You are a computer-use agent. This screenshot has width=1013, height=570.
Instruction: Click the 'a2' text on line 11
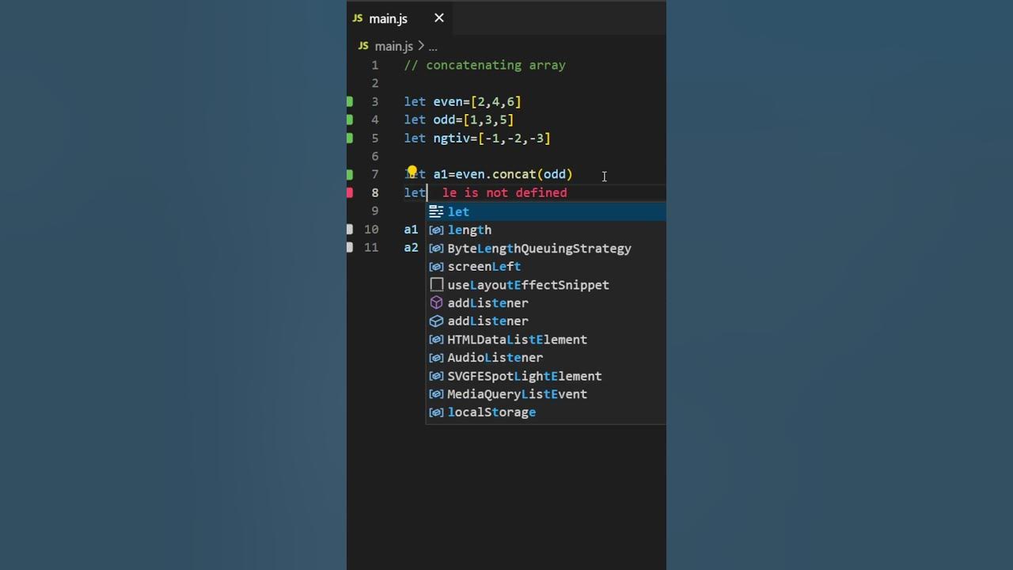411,247
